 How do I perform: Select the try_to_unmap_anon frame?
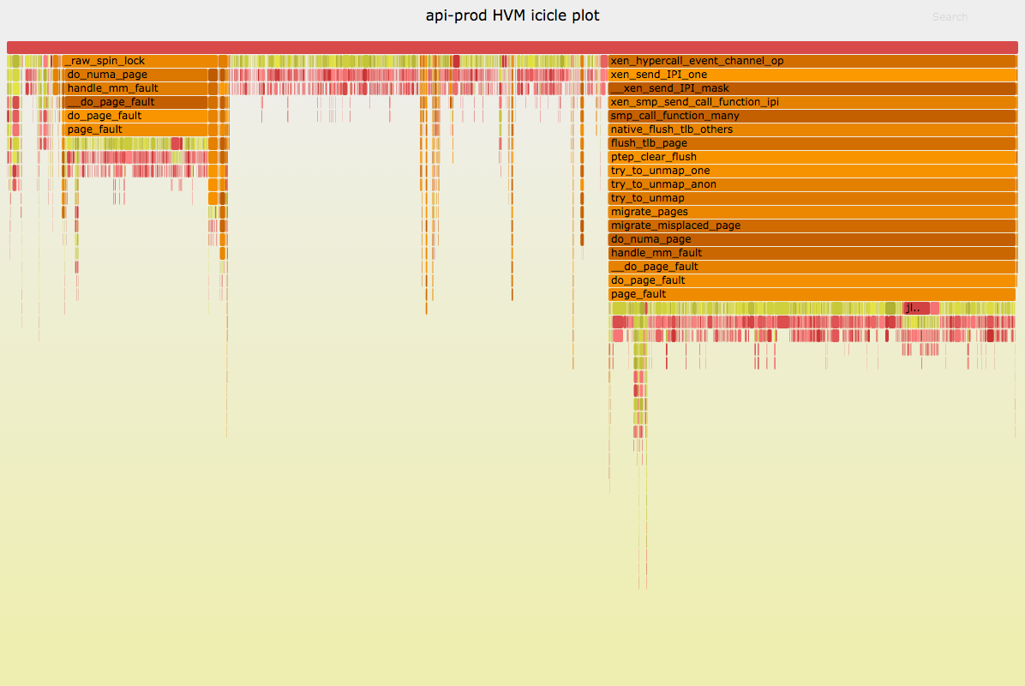click(x=812, y=184)
